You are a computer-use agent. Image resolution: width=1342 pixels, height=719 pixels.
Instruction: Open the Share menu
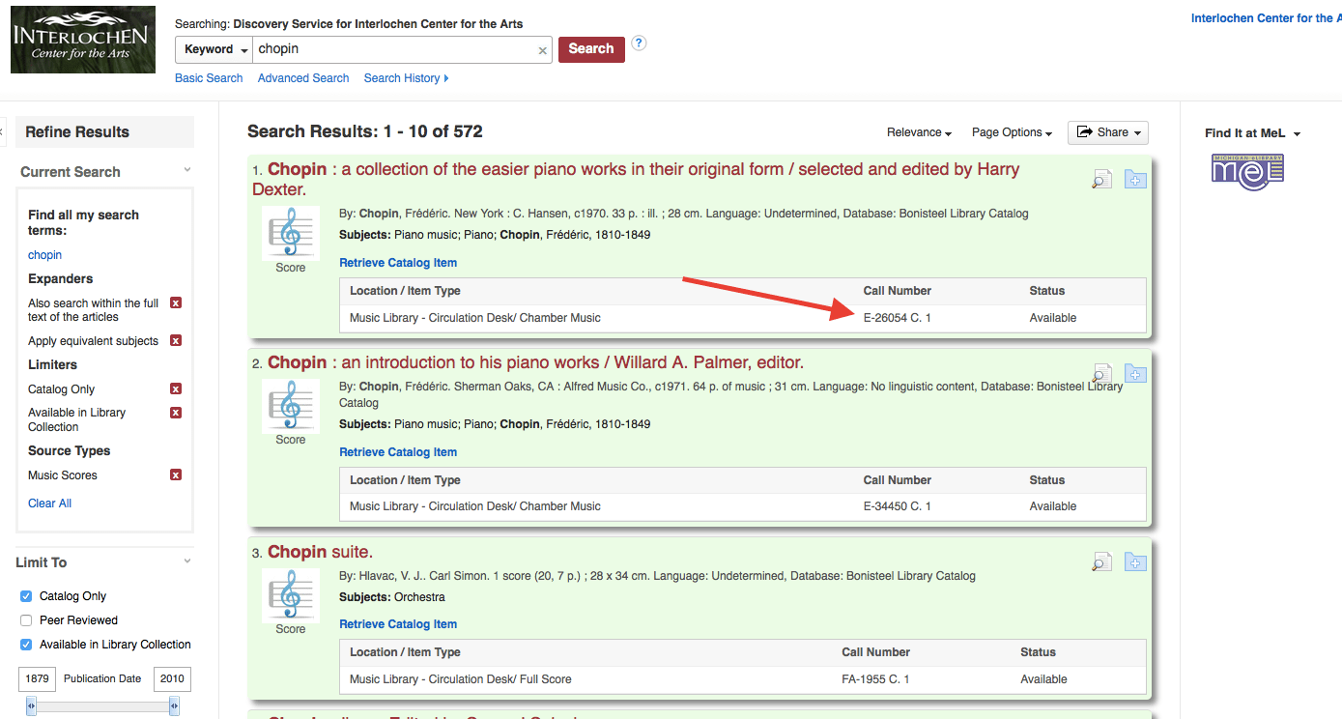coord(1107,132)
